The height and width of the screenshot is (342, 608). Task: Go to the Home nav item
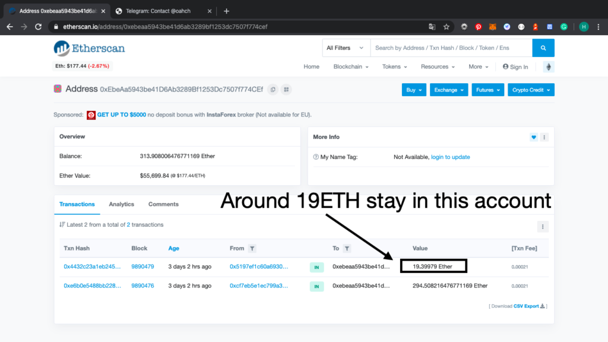(311, 66)
